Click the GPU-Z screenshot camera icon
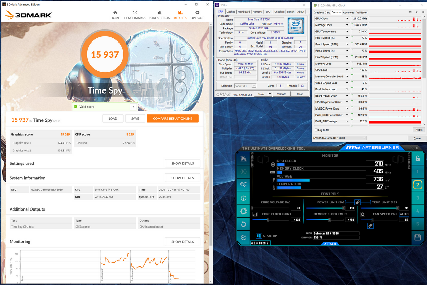The height and width of the screenshot is (285, 427). click(x=410, y=12)
